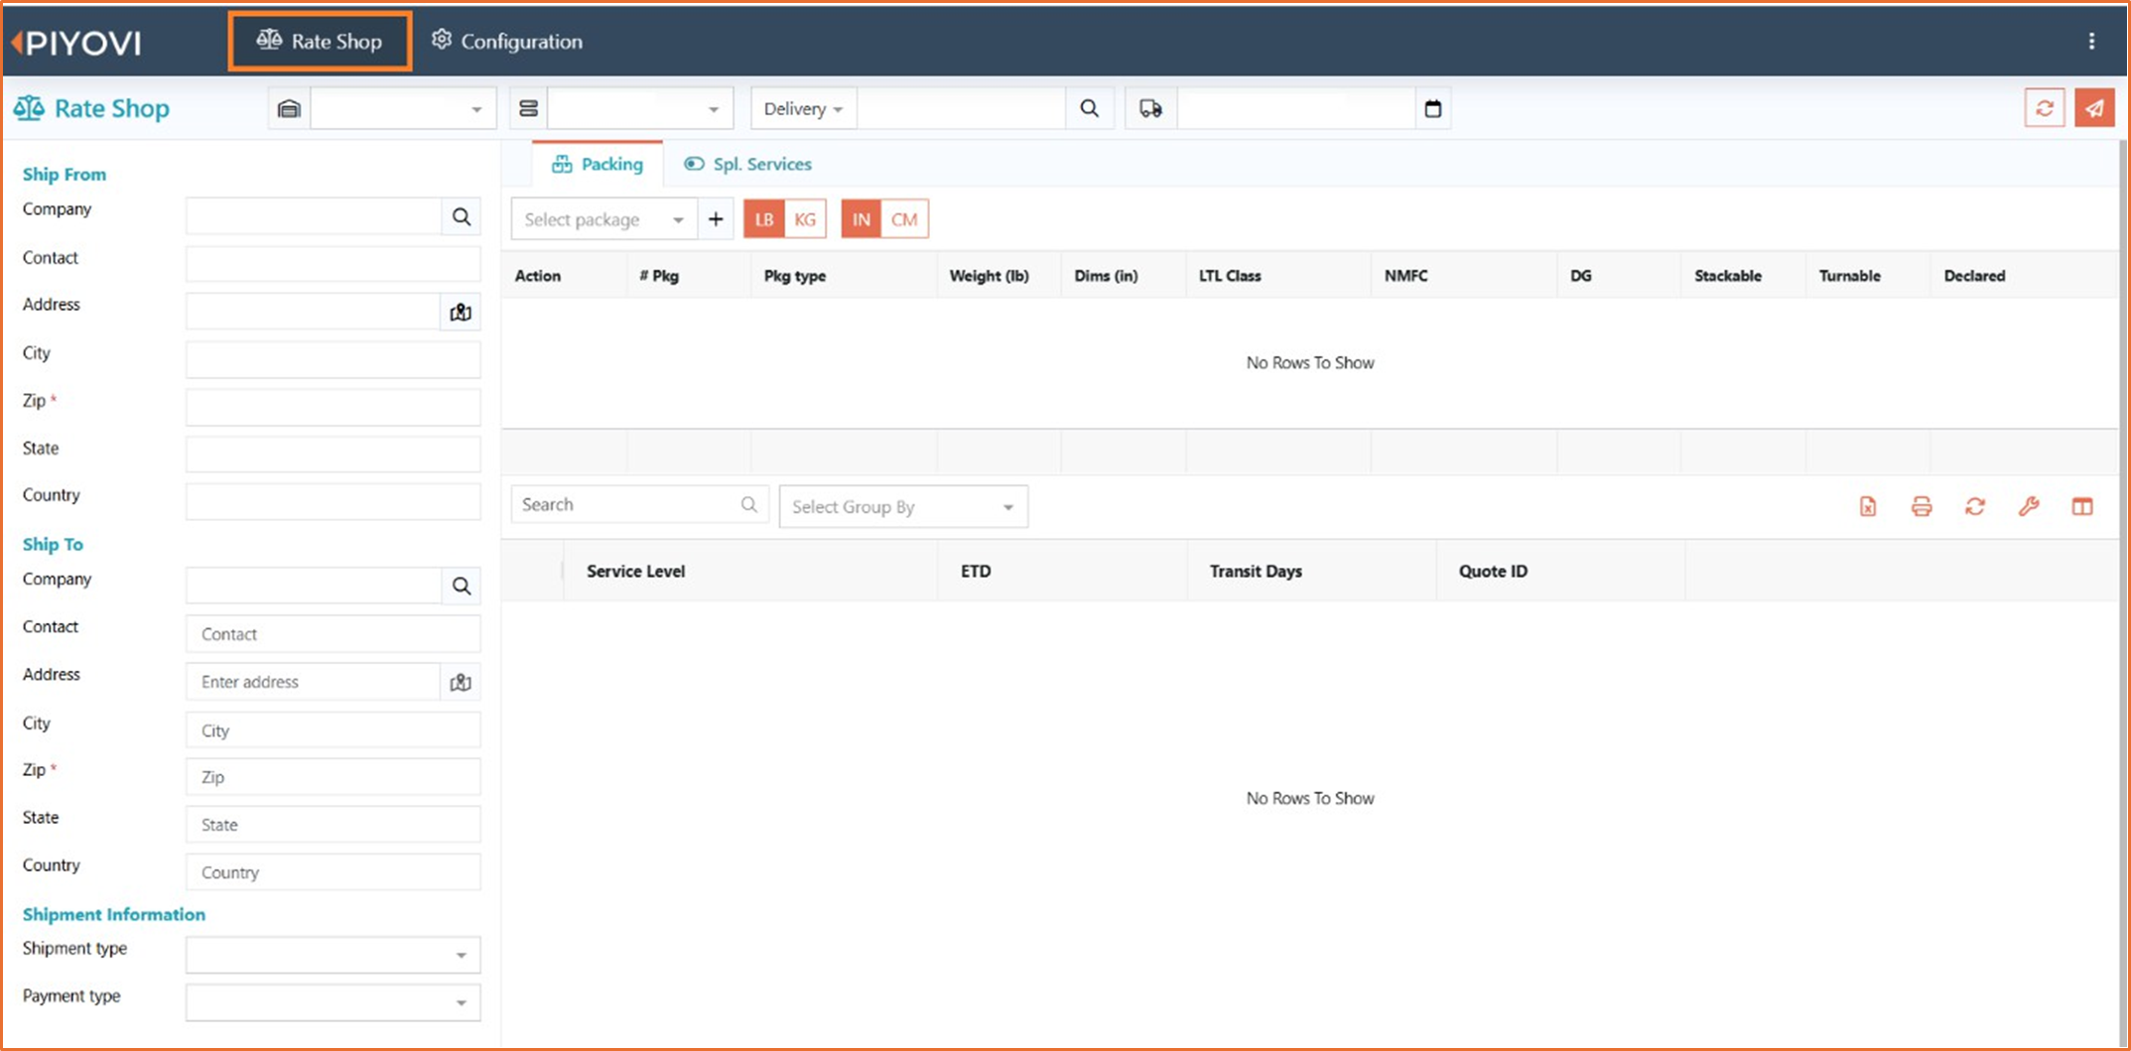Search Ship From company with magnifier icon
The image size is (2131, 1051).
point(462,216)
